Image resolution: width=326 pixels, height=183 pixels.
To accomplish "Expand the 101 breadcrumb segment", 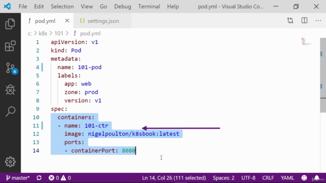I will pyautogui.click(x=59, y=34).
